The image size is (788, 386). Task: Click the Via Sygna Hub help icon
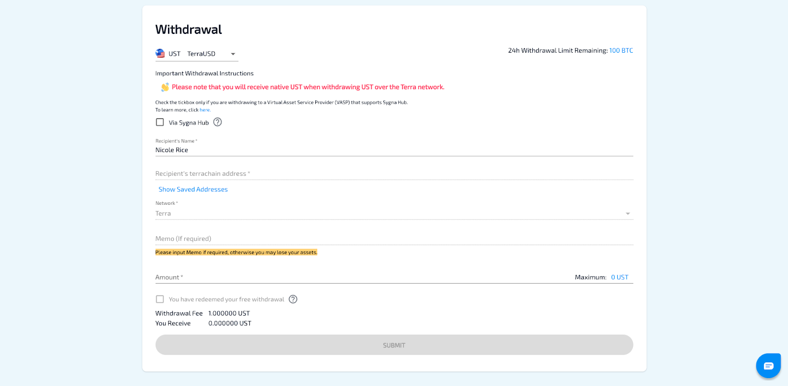coord(217,122)
